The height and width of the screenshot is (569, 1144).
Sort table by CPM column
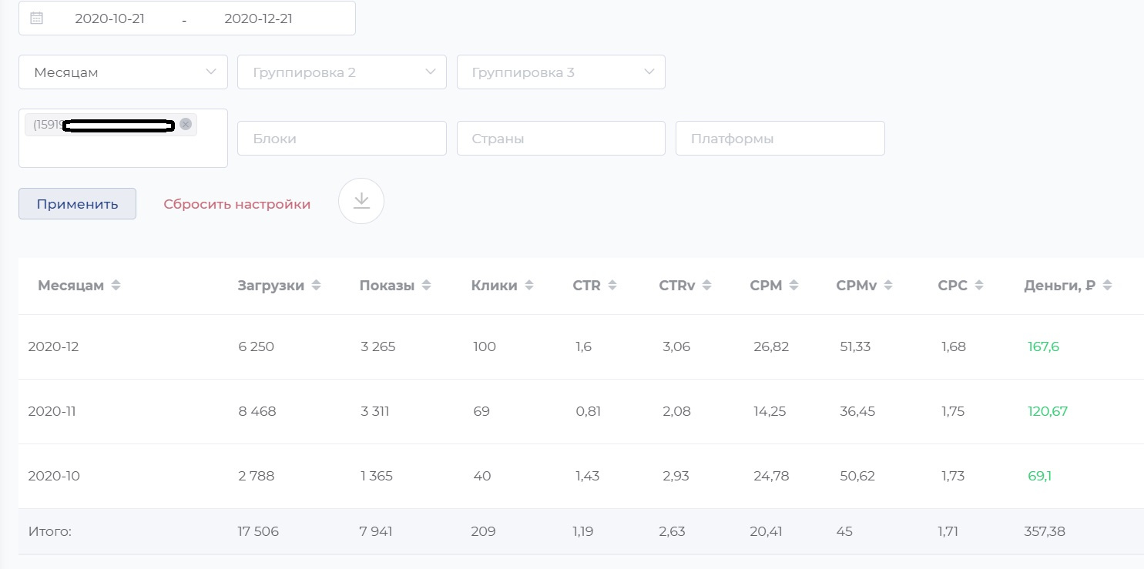(x=793, y=286)
